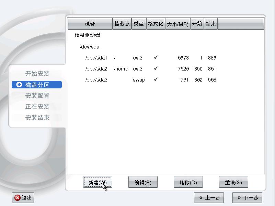Go back with the 上一步 button
The height and width of the screenshot is (206, 275).
[x=209, y=198]
